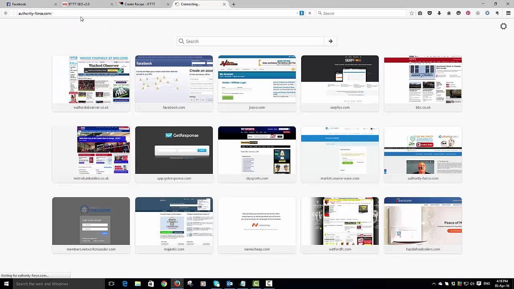Stop loading the page with X button
The height and width of the screenshot is (289, 514).
pyautogui.click(x=310, y=13)
